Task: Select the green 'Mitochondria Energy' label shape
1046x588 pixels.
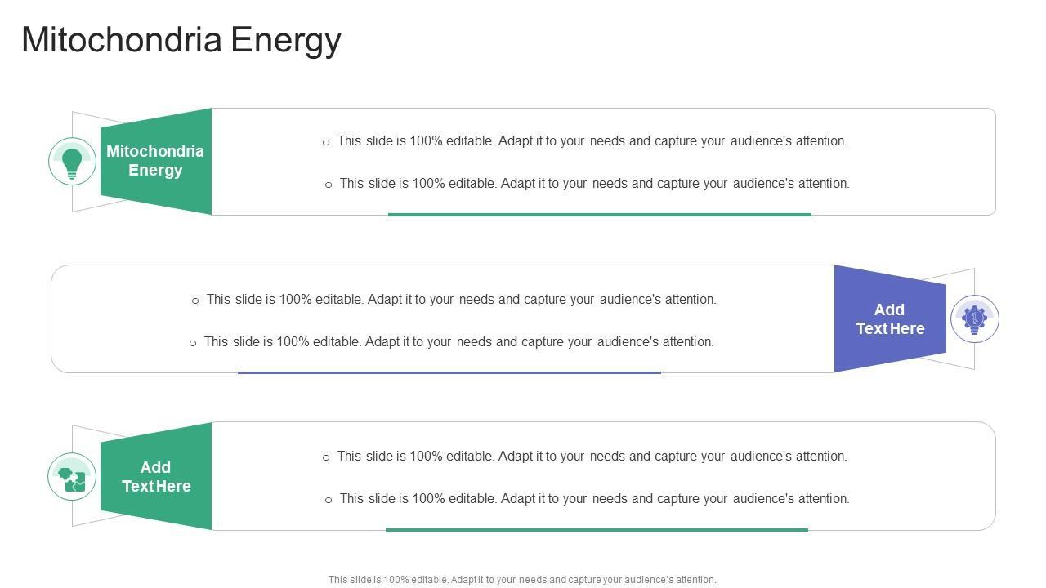Action: point(156,161)
